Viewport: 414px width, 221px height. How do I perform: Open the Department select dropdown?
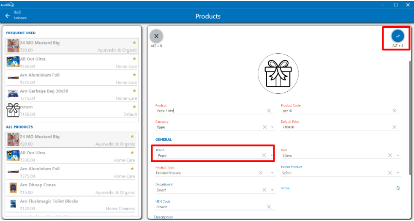tap(272, 190)
